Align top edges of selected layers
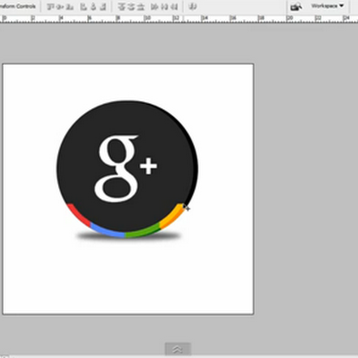The height and width of the screenshot is (358, 358). (x=51, y=7)
